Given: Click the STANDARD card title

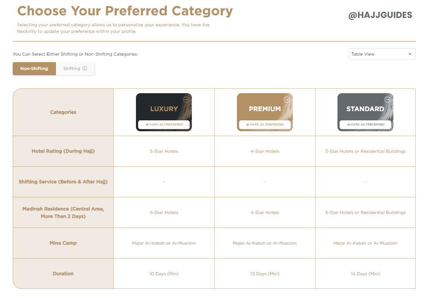Looking at the screenshot, I should point(365,109).
